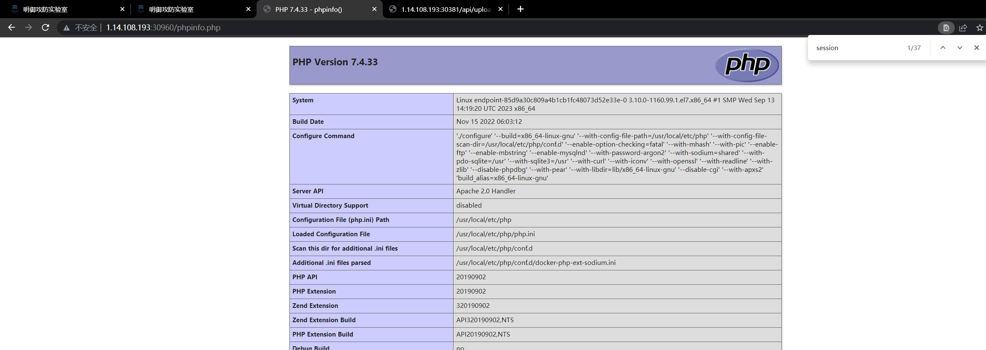This screenshot has height=350, width=986.
Task: Click docker-php-ext-sodium.ini path value
Action: coord(536,263)
